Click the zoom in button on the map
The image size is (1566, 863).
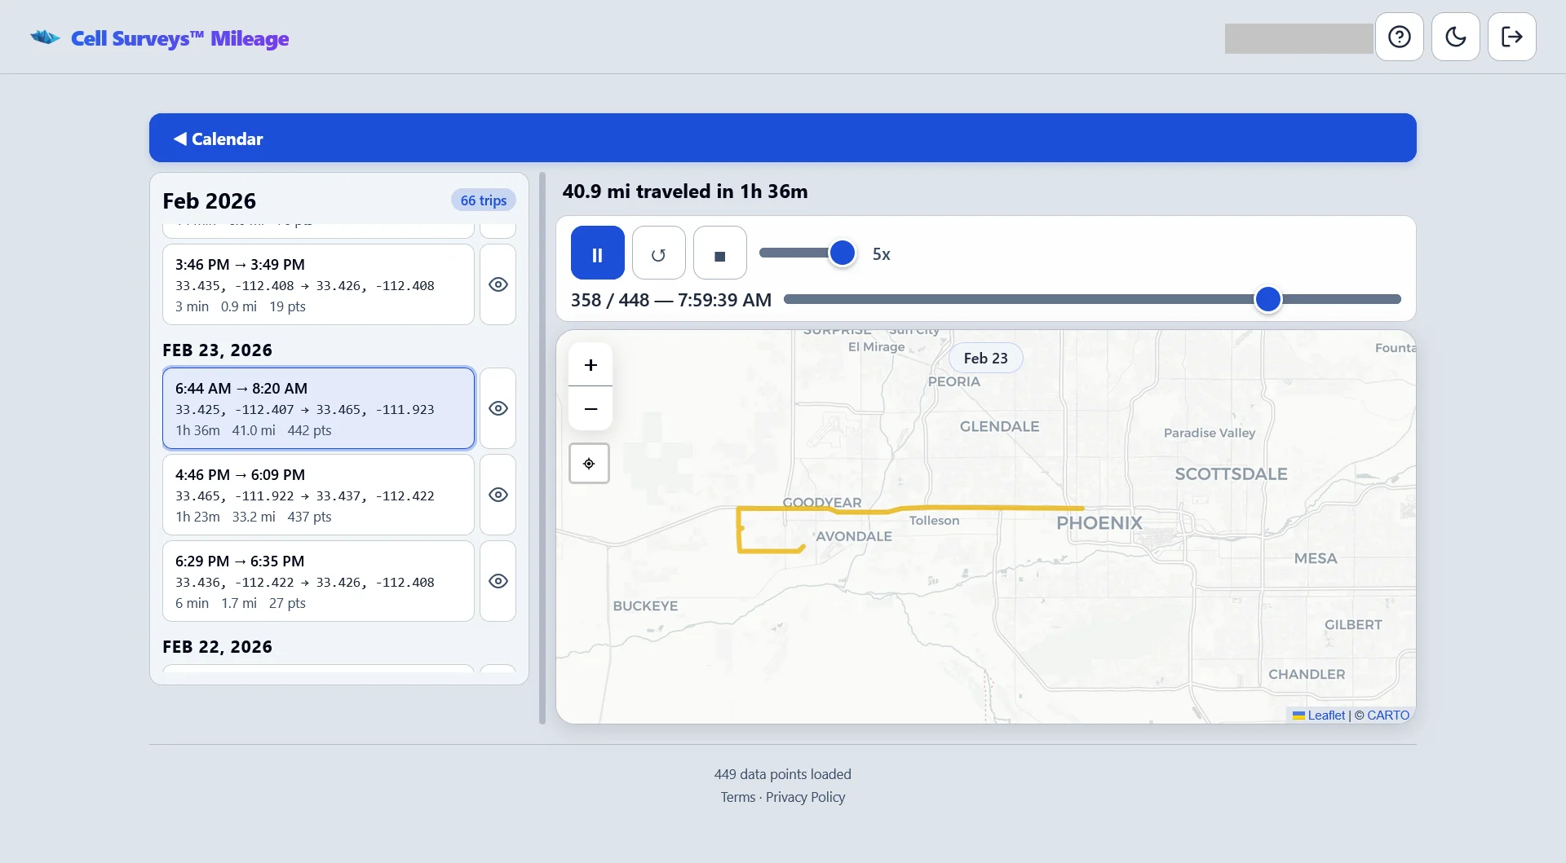(590, 364)
